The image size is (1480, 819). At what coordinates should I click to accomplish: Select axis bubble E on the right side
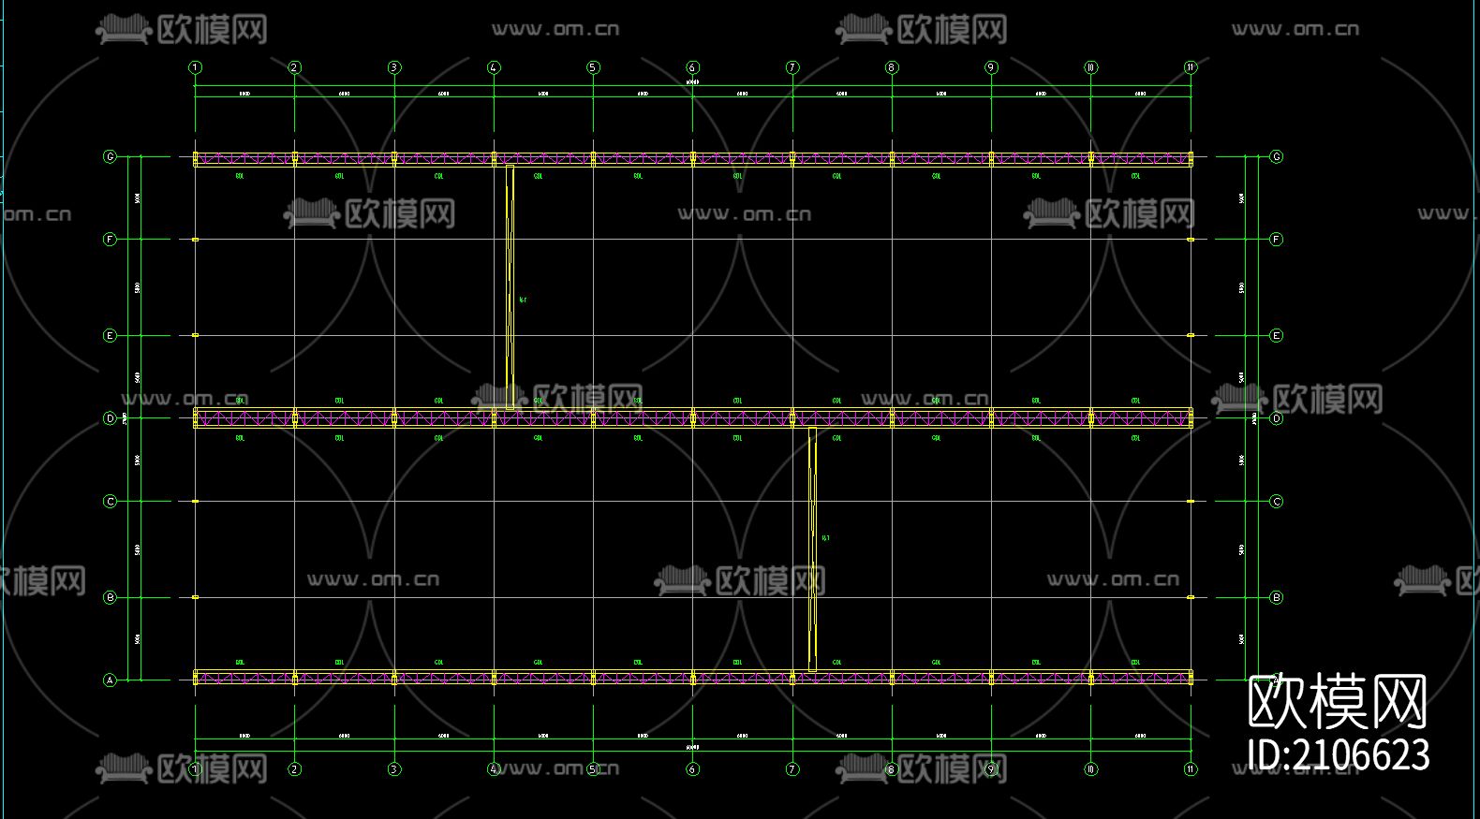(1276, 335)
